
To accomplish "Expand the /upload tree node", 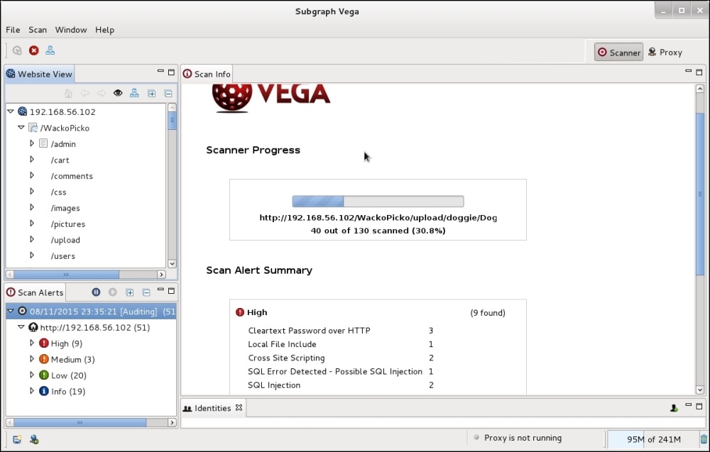I will click(x=32, y=239).
